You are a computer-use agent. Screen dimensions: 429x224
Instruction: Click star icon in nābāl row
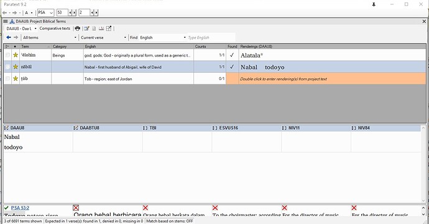[x=16, y=66]
